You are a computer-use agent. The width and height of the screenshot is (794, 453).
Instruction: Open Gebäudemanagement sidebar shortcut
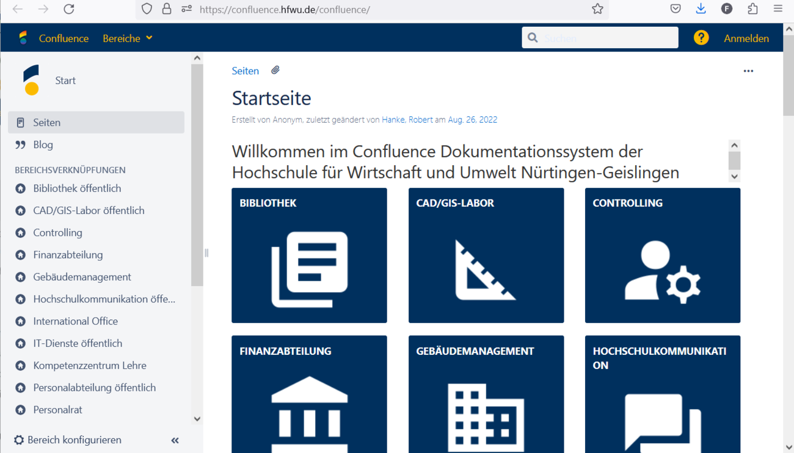[82, 277]
